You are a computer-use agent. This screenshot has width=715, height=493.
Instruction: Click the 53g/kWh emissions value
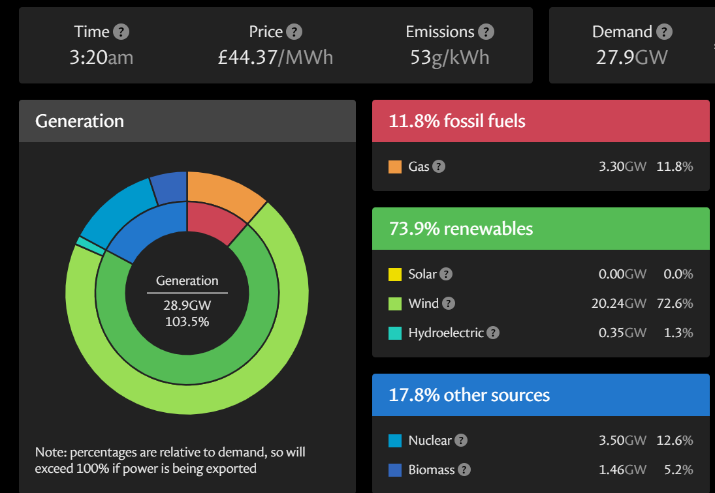pos(450,58)
